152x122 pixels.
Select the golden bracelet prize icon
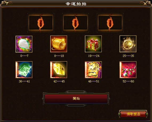pos(59,44)
